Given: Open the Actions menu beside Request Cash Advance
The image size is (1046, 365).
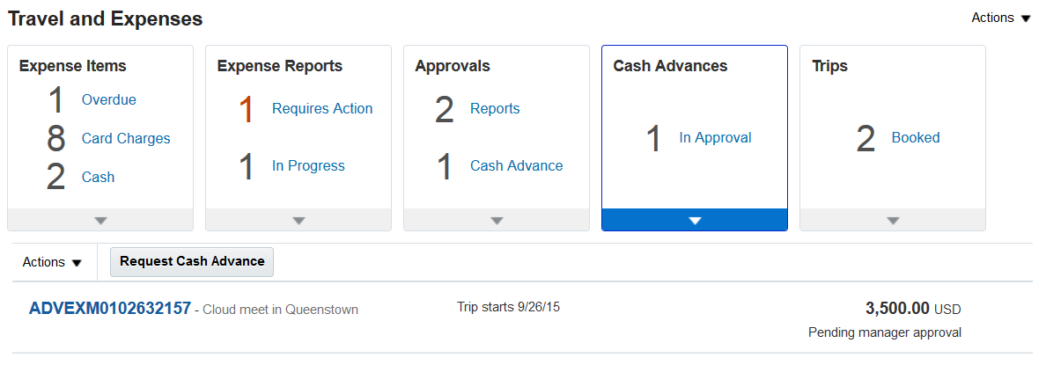Looking at the screenshot, I should point(52,262).
